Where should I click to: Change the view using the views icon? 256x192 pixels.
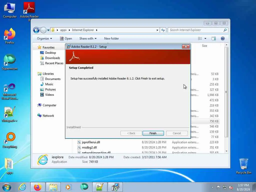[x=200, y=38]
